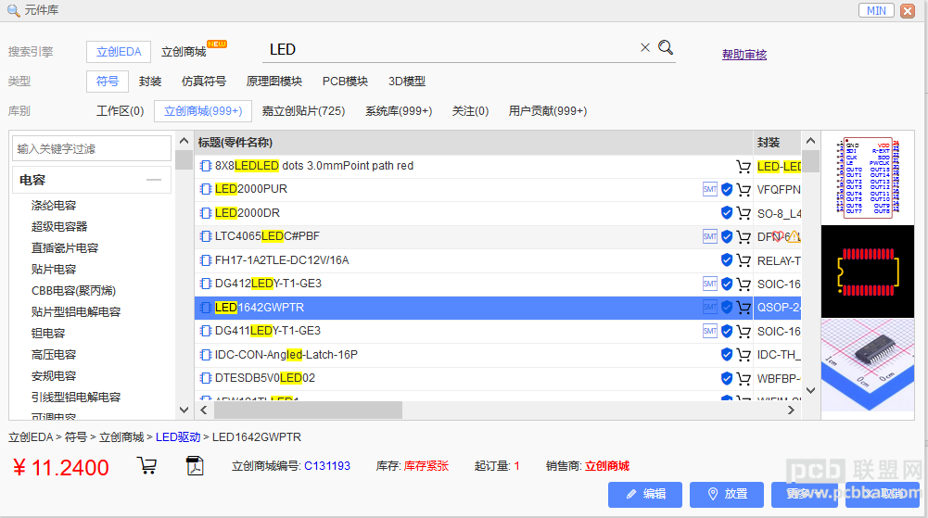Select 立创商城 search engine
The width and height of the screenshot is (928, 518).
click(184, 52)
